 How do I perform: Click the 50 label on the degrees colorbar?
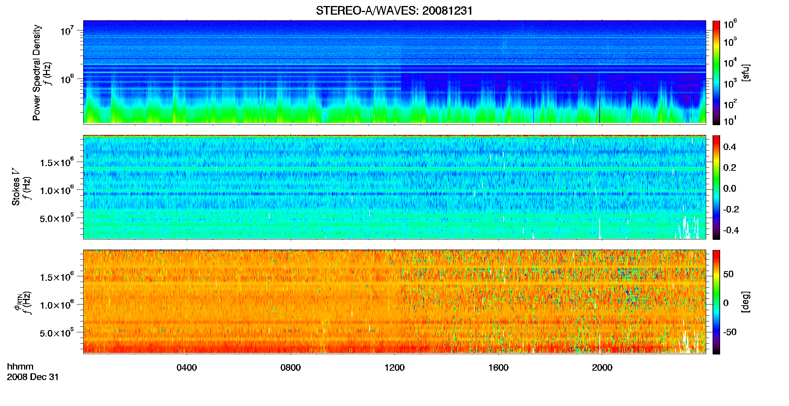coord(729,274)
